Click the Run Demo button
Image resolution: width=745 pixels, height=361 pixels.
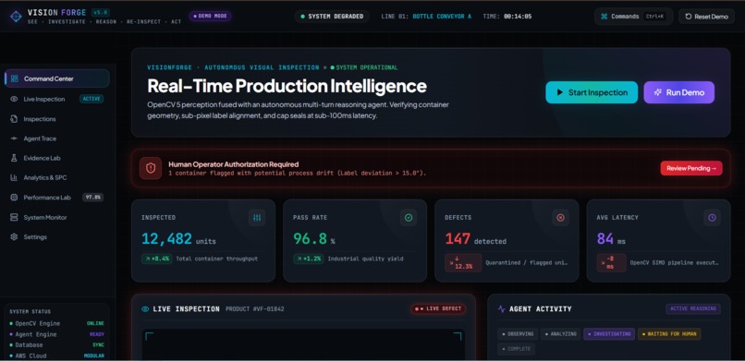pos(679,92)
